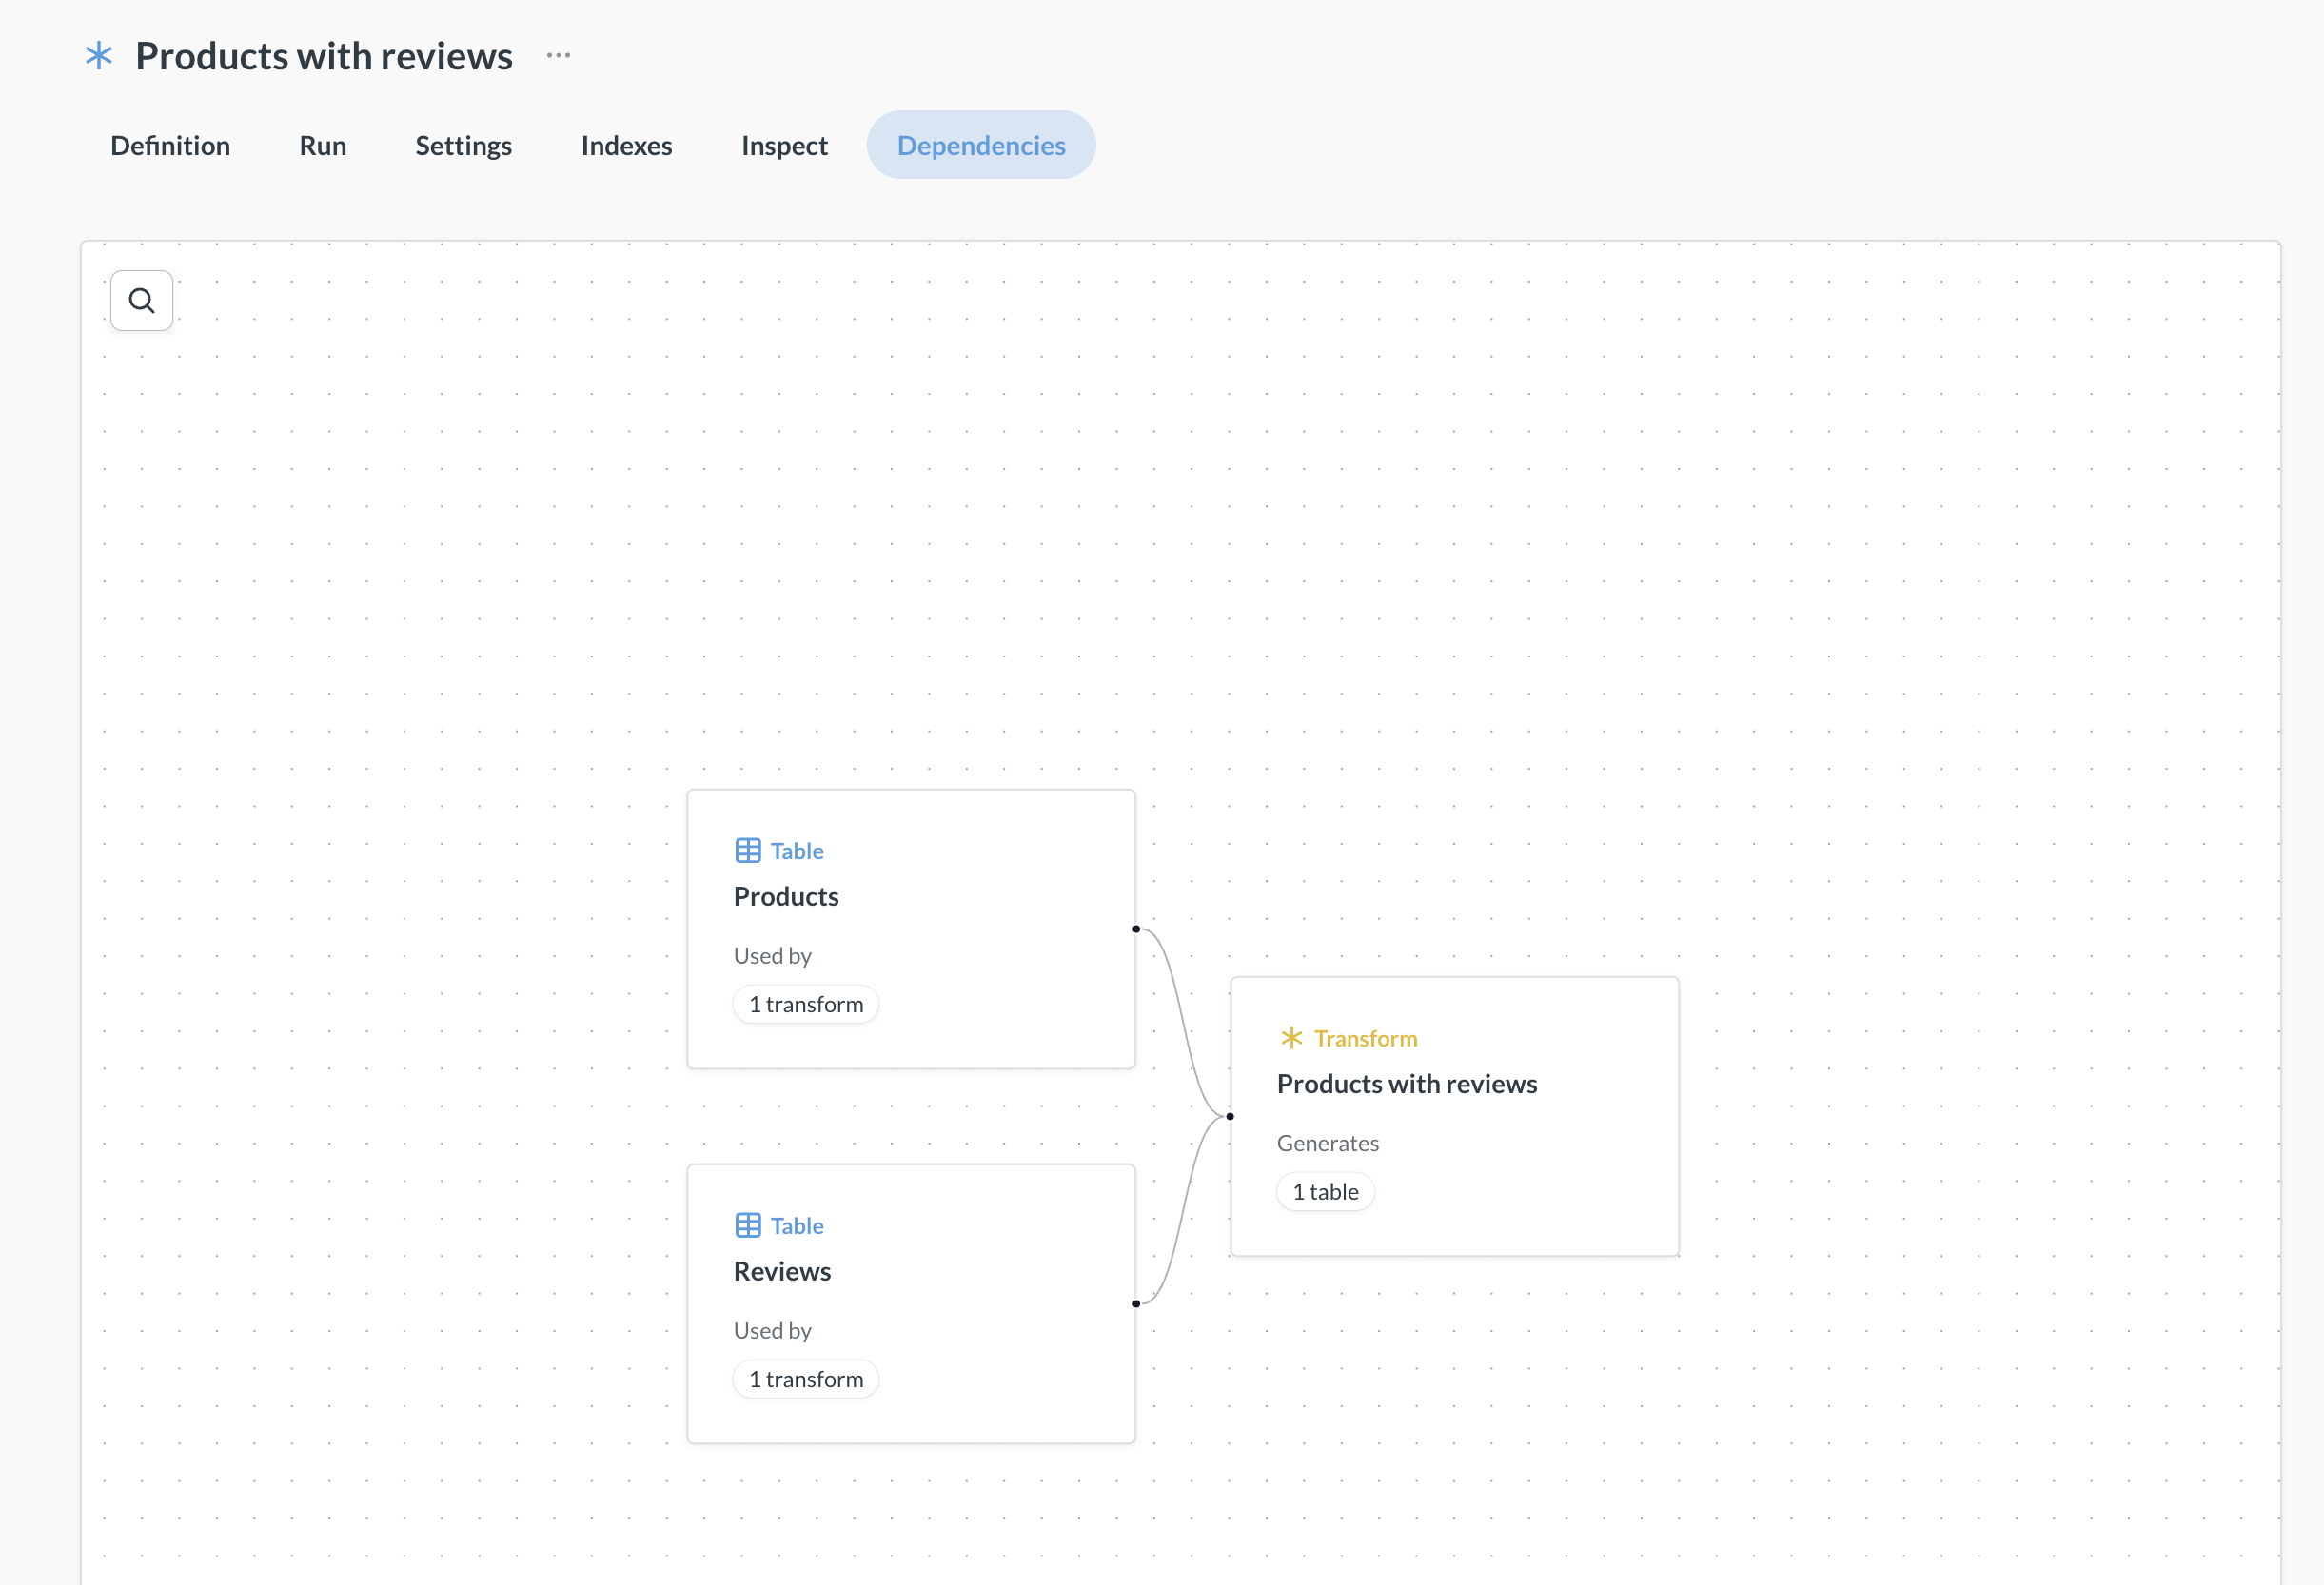This screenshot has height=1585, width=2324.
Task: Select the Reviews table node title
Action: coord(782,1272)
